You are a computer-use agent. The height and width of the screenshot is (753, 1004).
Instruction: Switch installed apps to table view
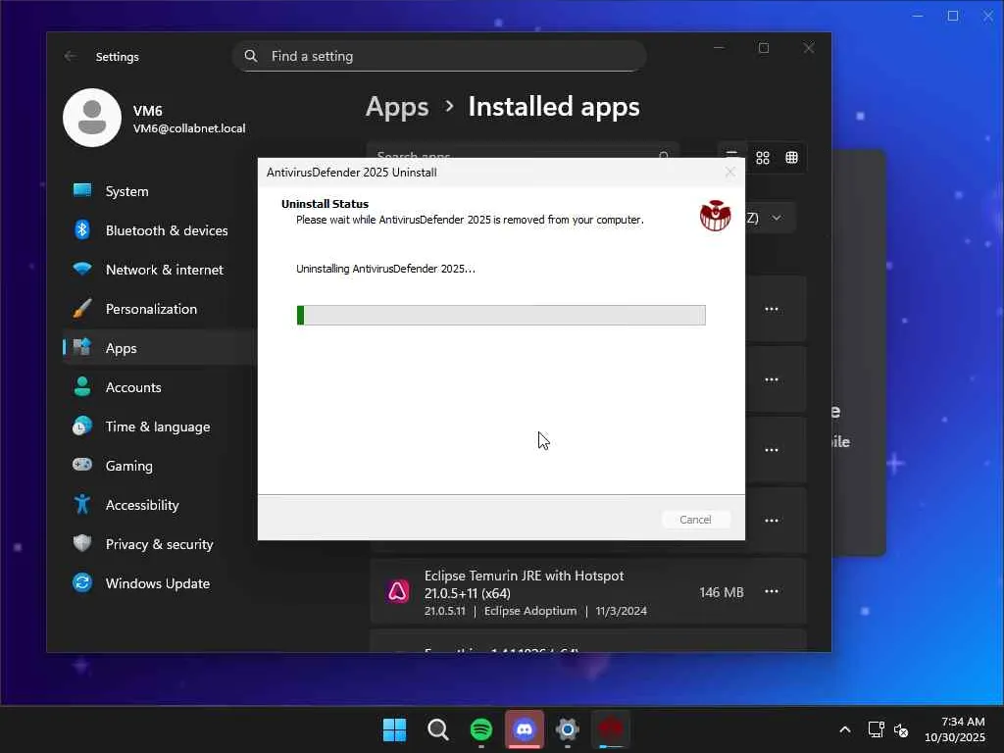point(792,158)
